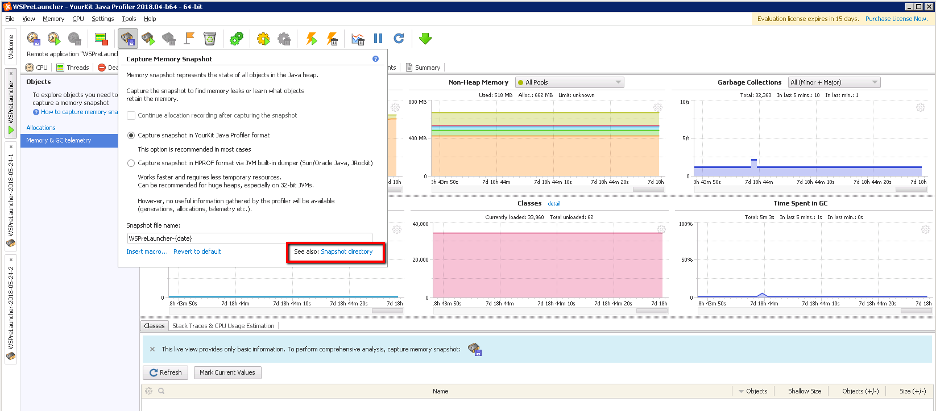Click the Force Garbage Collection trash icon

(210, 39)
